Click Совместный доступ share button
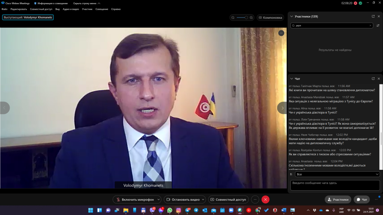The height and width of the screenshot is (215, 383). point(228,200)
